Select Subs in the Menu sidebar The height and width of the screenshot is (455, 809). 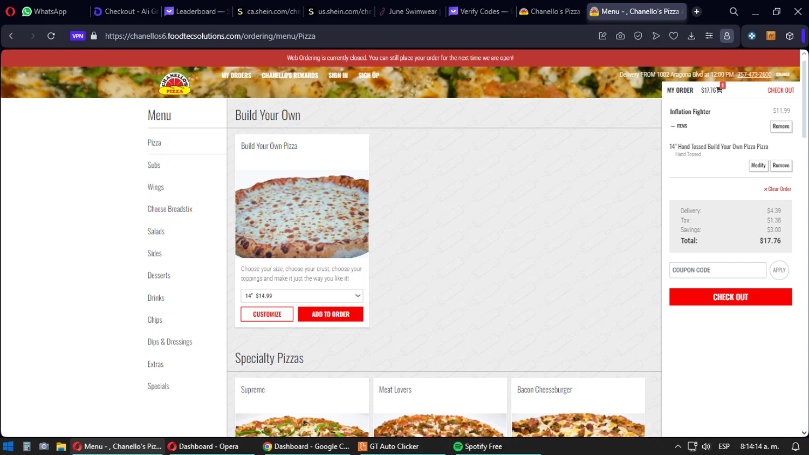point(154,165)
